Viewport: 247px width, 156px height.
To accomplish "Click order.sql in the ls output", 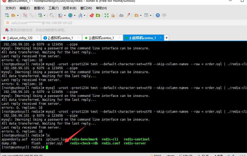I will tap(54, 143).
